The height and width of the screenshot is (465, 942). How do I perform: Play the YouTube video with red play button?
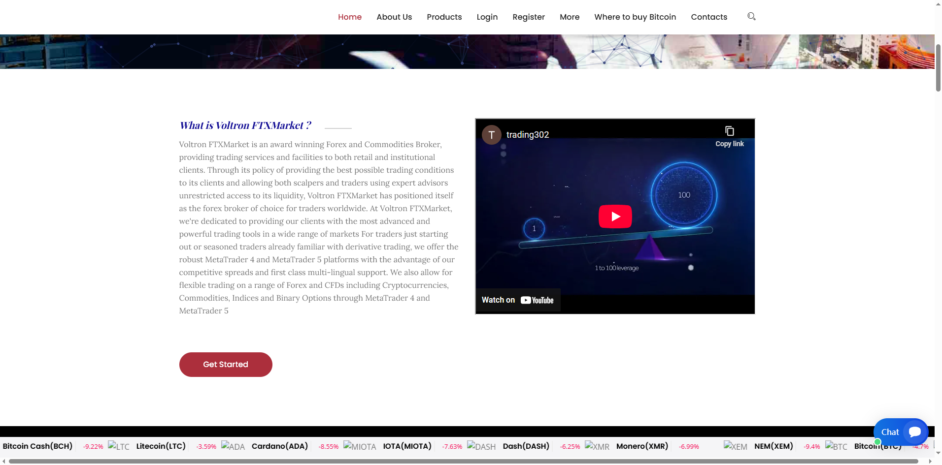click(615, 217)
